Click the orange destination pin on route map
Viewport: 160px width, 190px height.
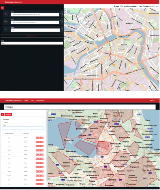[114, 65]
